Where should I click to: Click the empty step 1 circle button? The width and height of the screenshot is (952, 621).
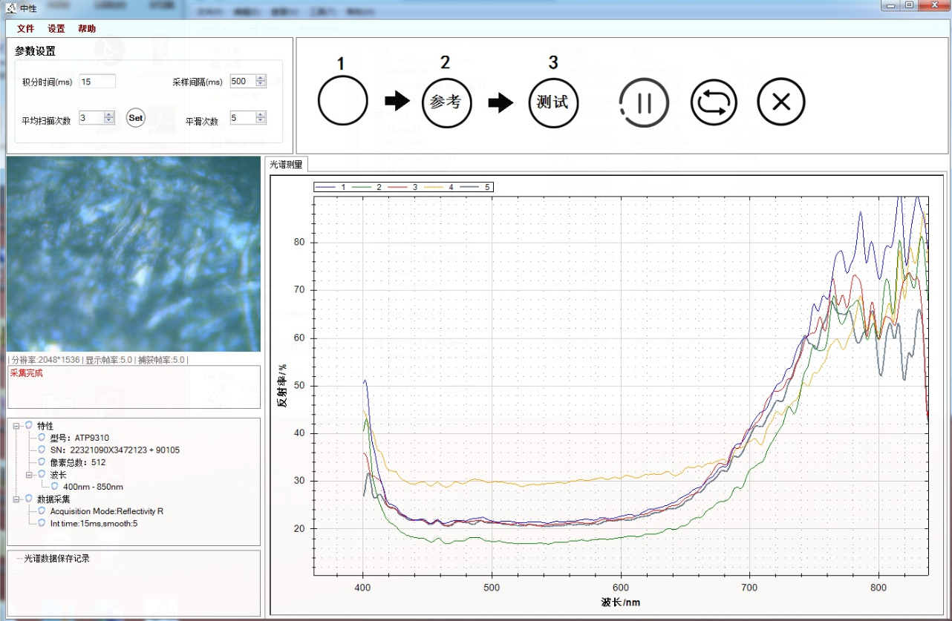[342, 102]
